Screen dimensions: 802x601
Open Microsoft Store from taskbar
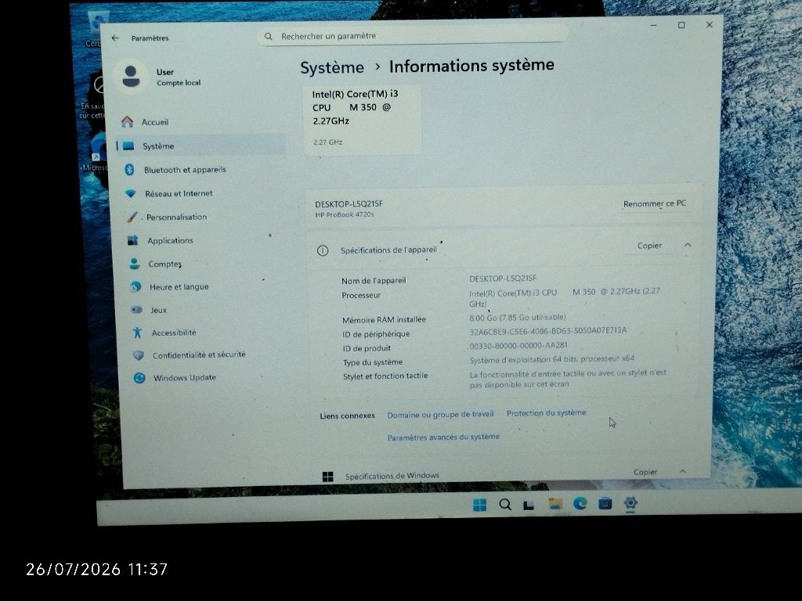tap(605, 503)
